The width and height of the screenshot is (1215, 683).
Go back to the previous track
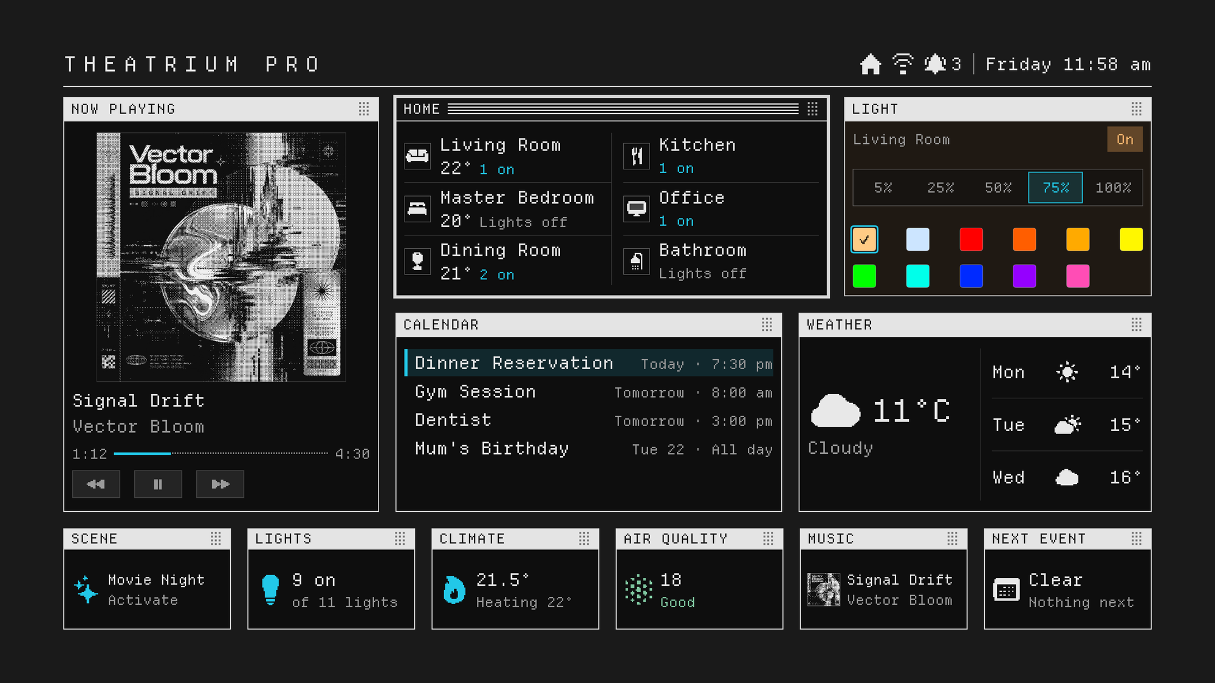click(x=96, y=484)
